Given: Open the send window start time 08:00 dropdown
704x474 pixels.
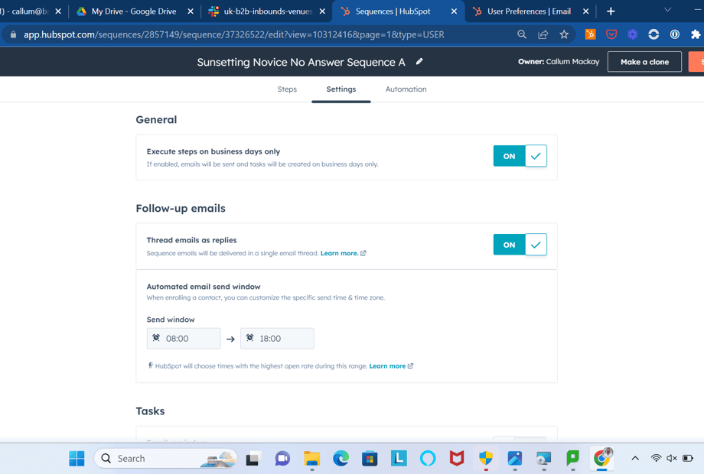Looking at the screenshot, I should (x=184, y=339).
